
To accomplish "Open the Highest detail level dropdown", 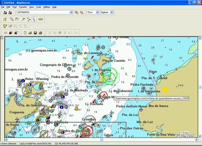I will [112, 13].
